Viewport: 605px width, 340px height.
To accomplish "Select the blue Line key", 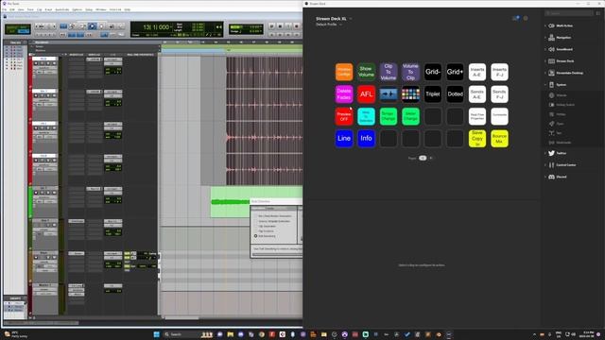I will point(344,139).
